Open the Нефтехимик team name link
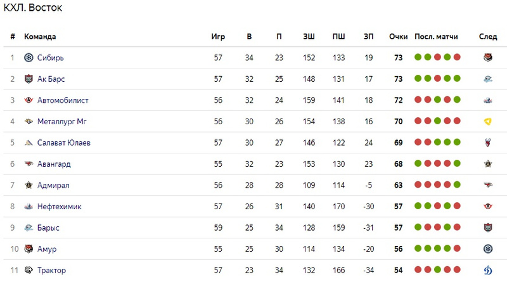This screenshot has width=507, height=284. pyautogui.click(x=59, y=207)
